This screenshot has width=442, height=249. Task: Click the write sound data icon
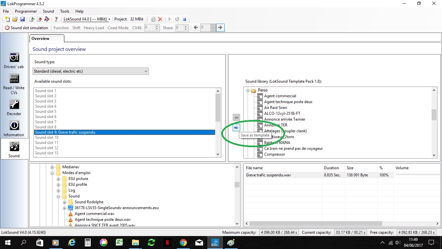[46, 19]
